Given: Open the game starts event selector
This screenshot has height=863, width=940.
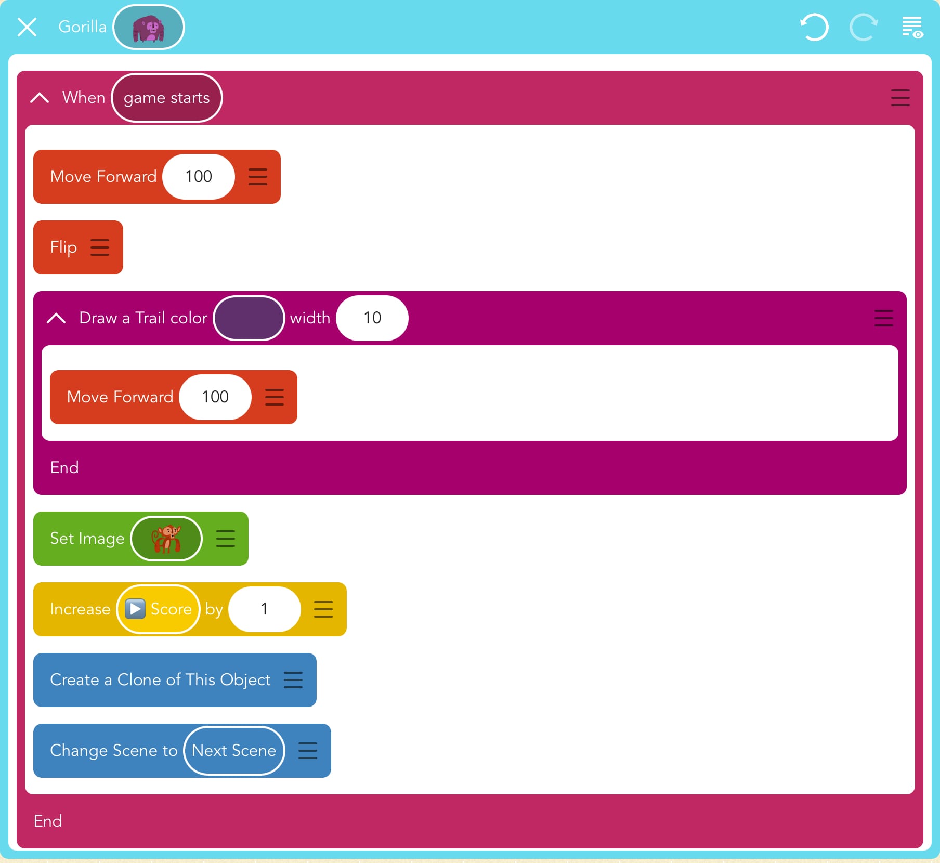Looking at the screenshot, I should (166, 98).
